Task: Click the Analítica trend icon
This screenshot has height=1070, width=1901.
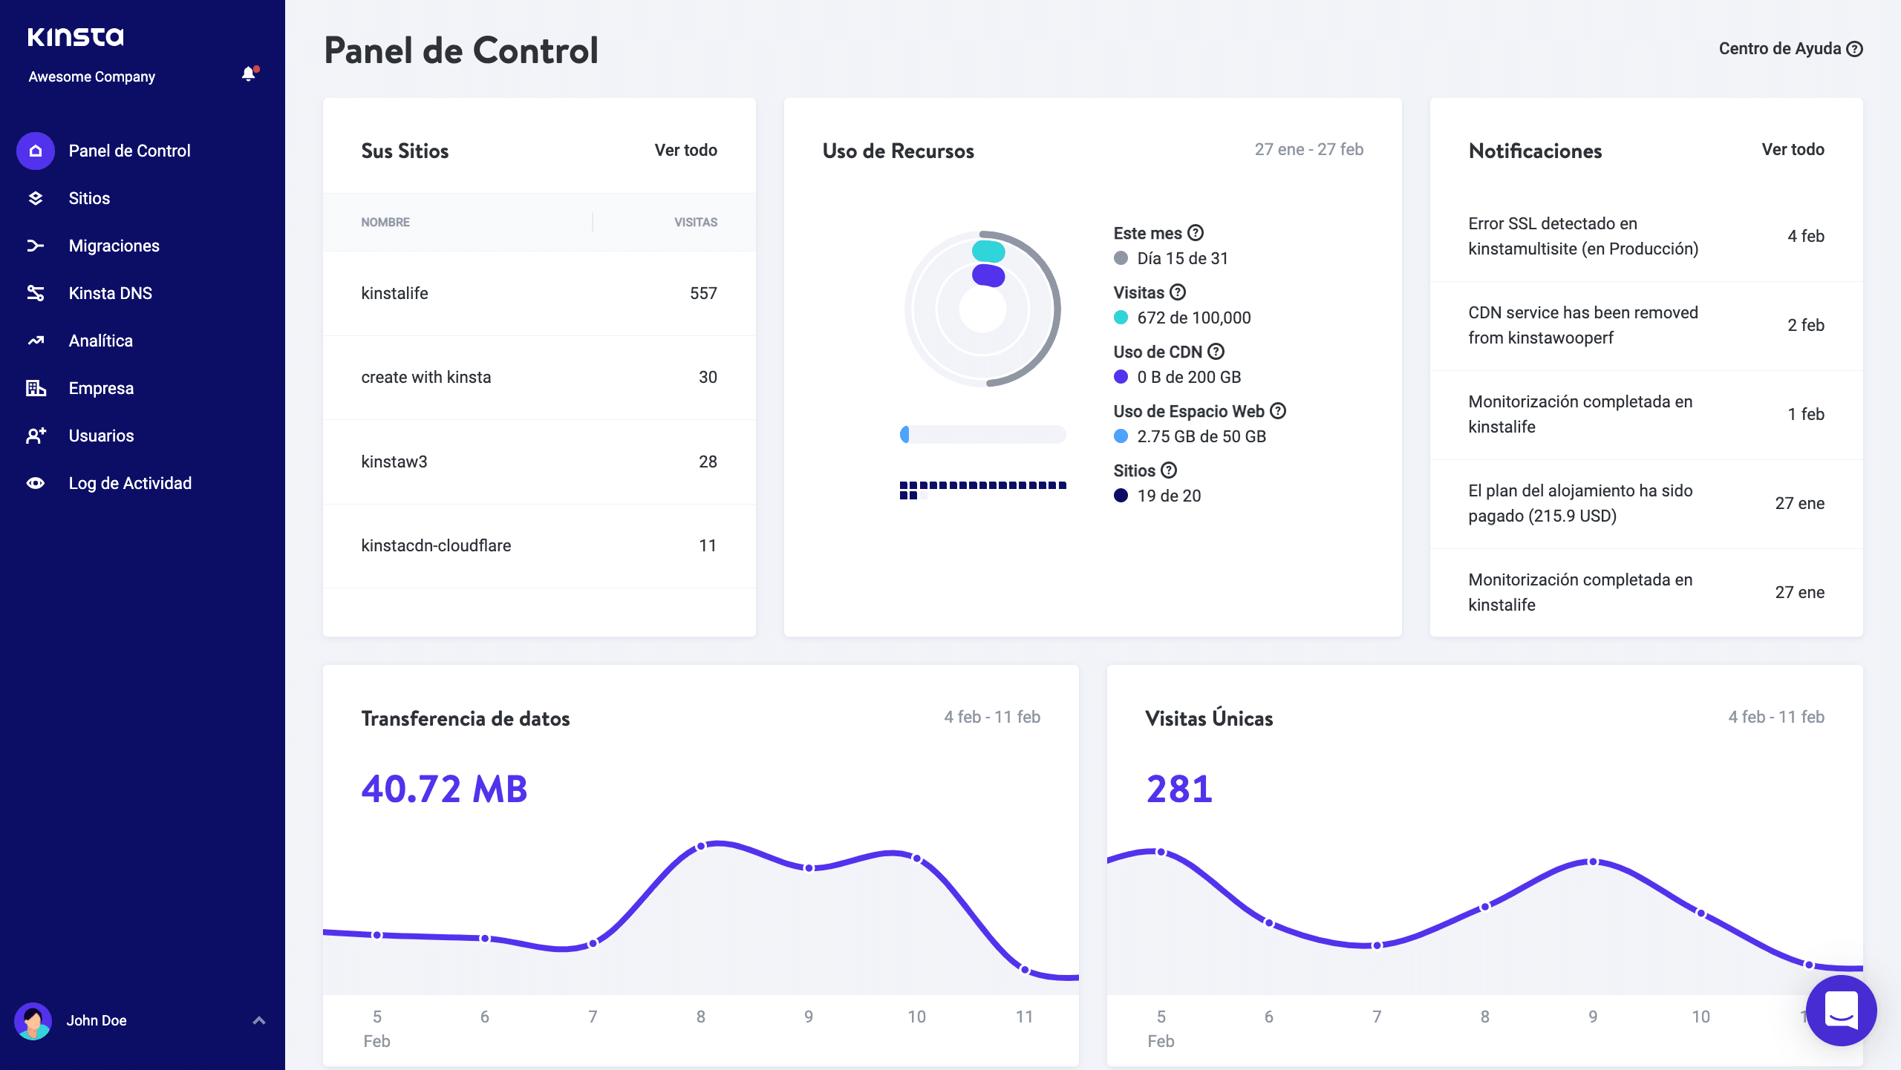Action: click(x=36, y=341)
